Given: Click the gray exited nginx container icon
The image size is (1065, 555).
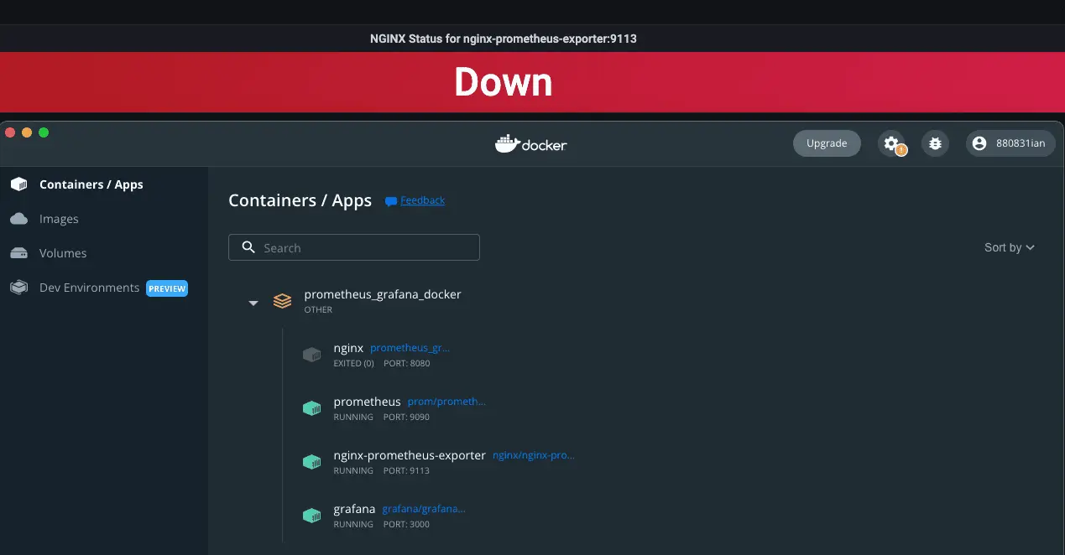Looking at the screenshot, I should [x=311, y=355].
